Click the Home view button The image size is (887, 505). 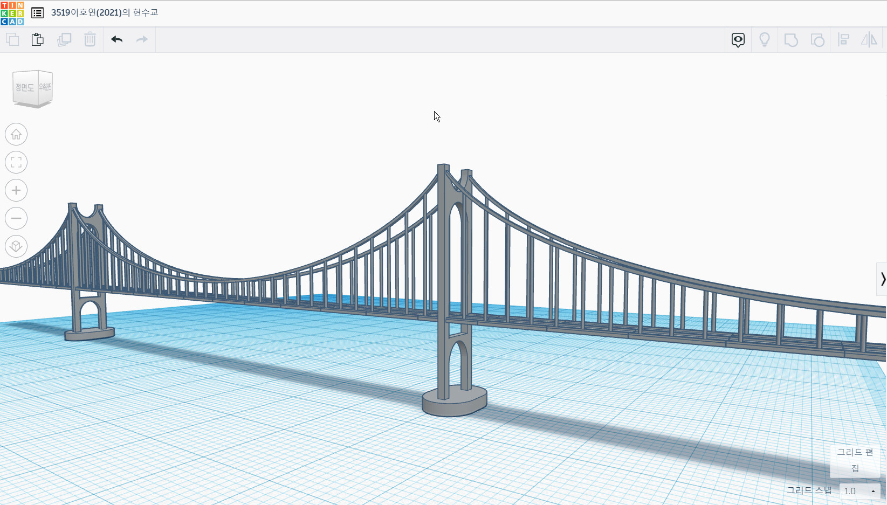16,134
